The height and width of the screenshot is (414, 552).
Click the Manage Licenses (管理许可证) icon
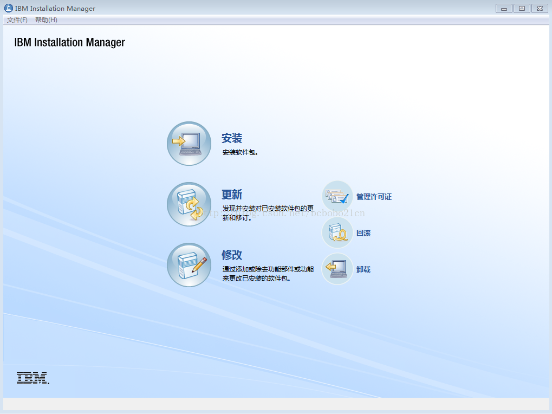337,197
